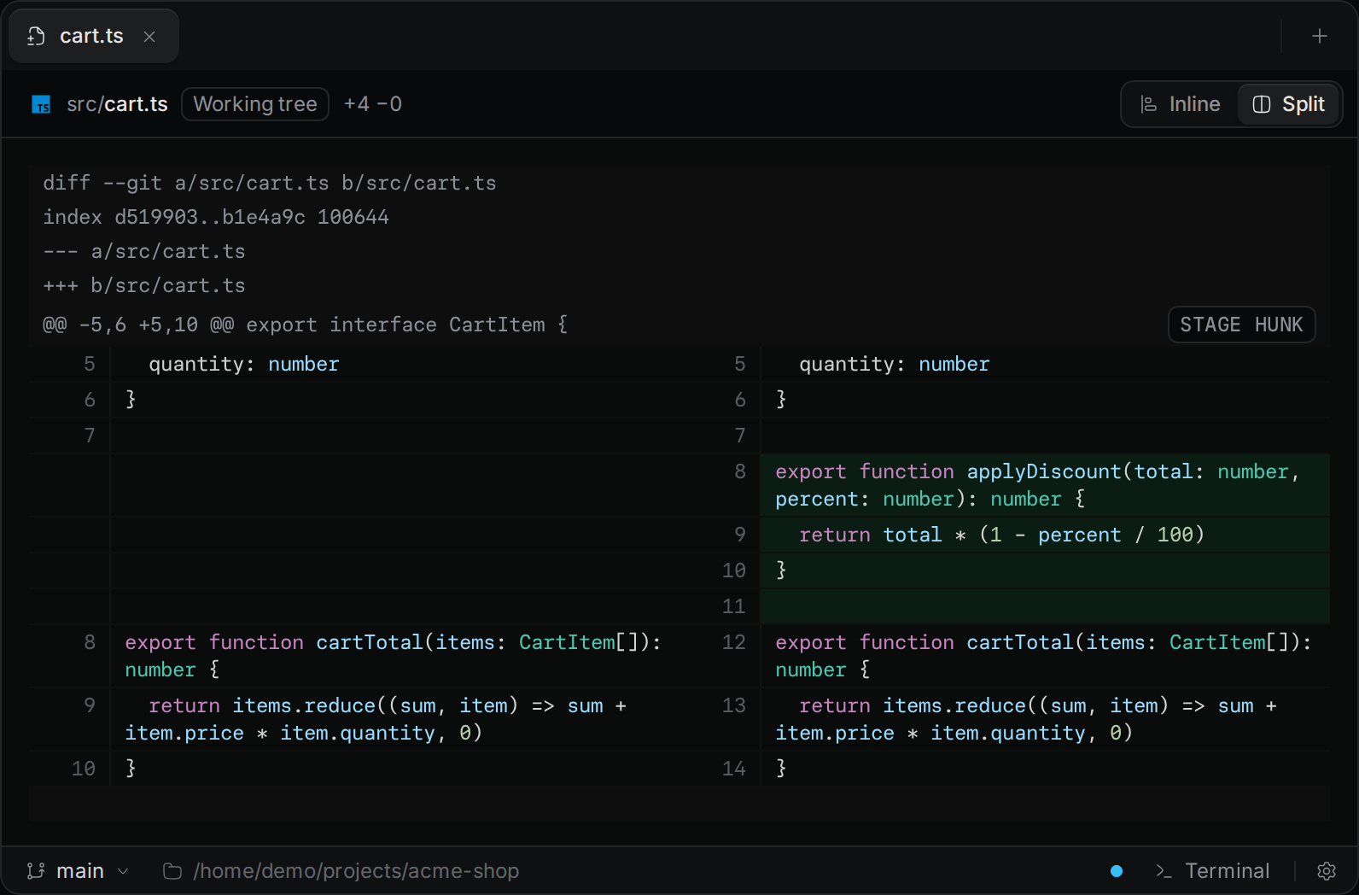Click the src/cart.ts file path
Viewport: 1359px width, 895px height.
[117, 104]
